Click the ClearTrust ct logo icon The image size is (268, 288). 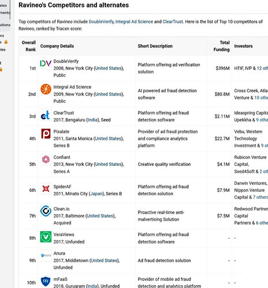(46, 115)
